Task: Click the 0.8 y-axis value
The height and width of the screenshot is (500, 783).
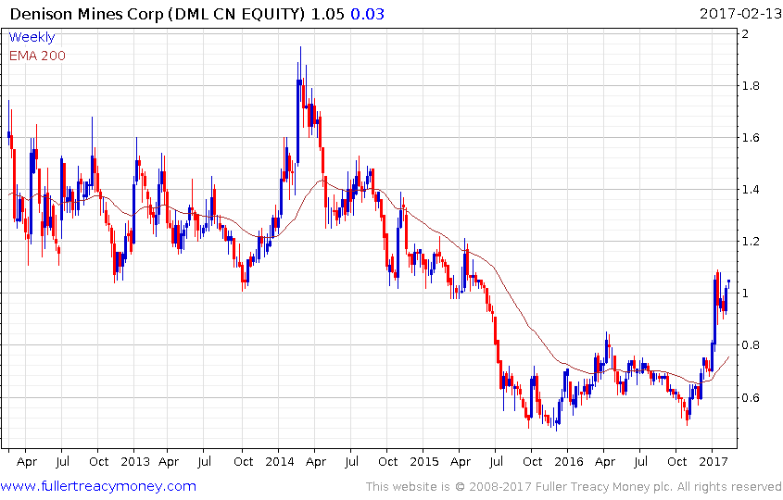Action: (751, 345)
